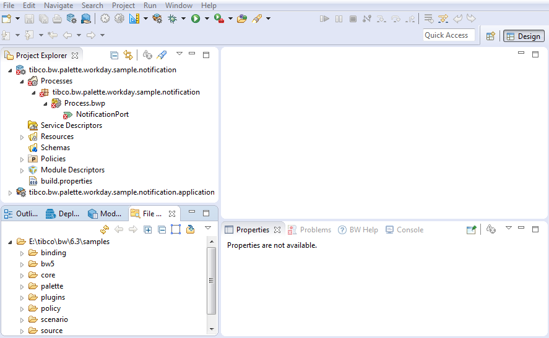Open the Project menu
The height and width of the screenshot is (338, 549).
123,6
